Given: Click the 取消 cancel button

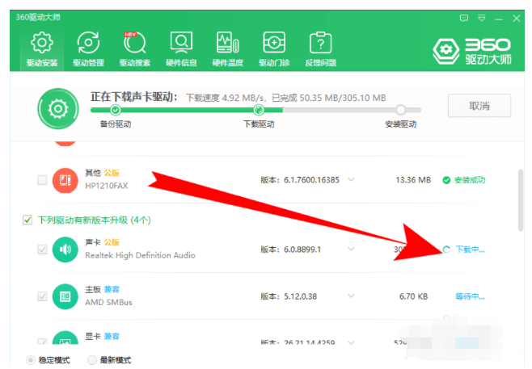Looking at the screenshot, I should pos(479,106).
